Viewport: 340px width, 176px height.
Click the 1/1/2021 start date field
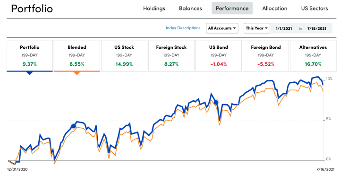[284, 28]
